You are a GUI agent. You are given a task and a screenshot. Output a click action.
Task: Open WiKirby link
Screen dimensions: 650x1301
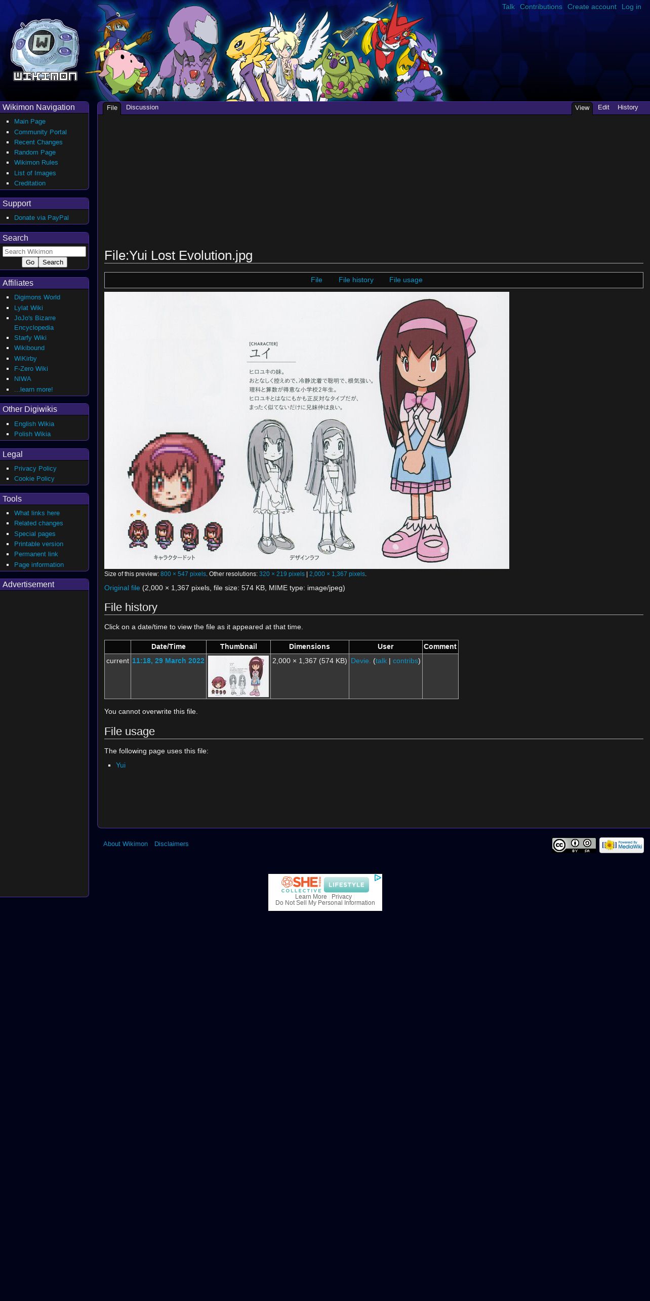(25, 359)
